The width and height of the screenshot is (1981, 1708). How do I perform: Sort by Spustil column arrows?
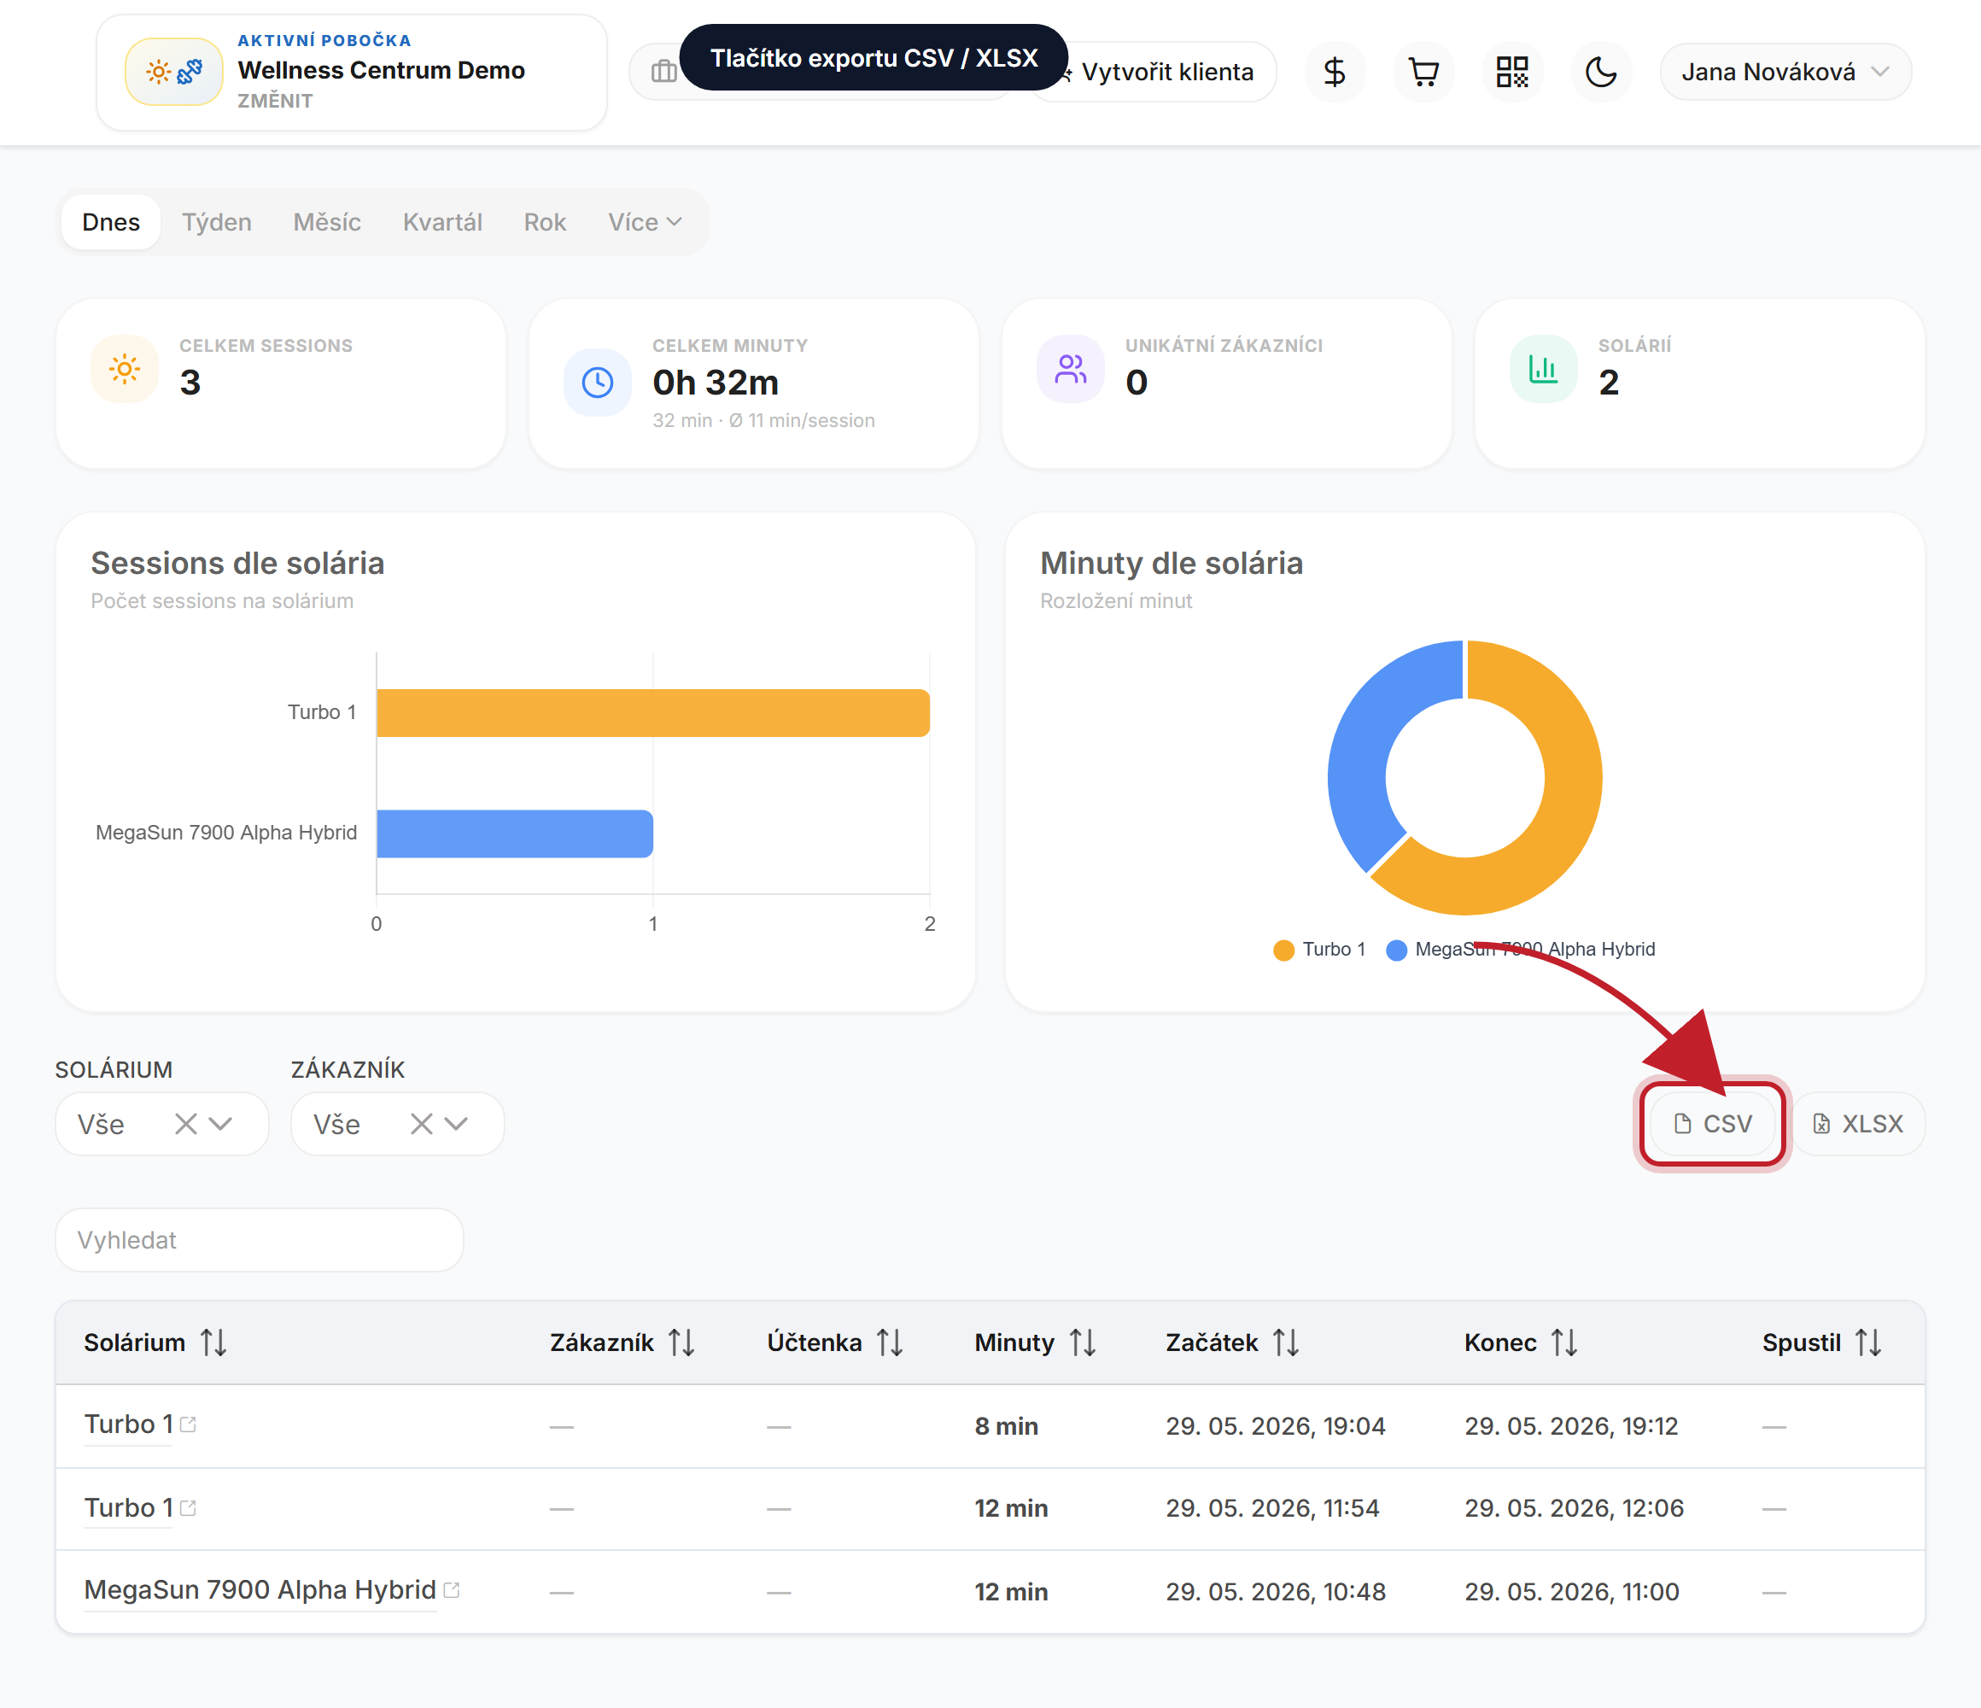coord(1868,1342)
